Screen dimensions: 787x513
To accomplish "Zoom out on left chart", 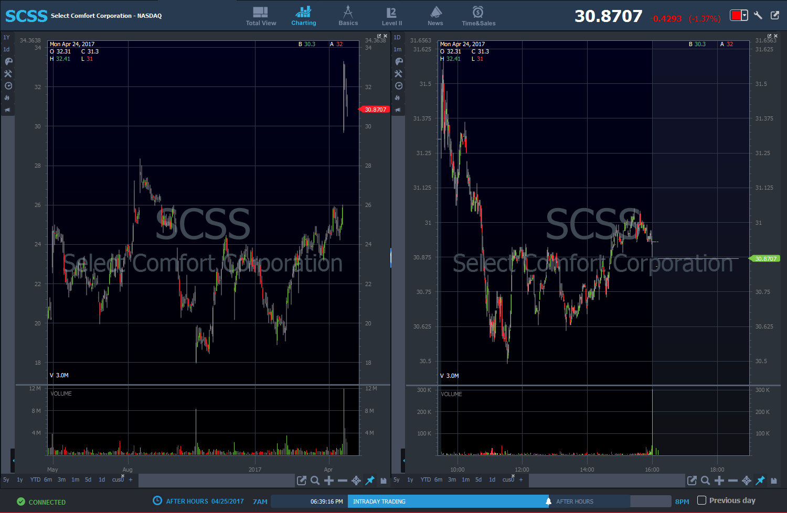I will [x=343, y=481].
